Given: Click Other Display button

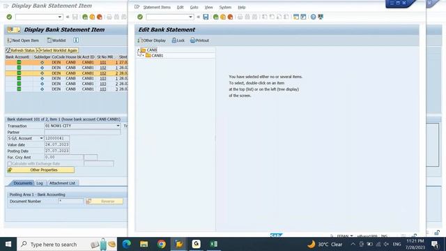Looking at the screenshot, I should [152, 40].
